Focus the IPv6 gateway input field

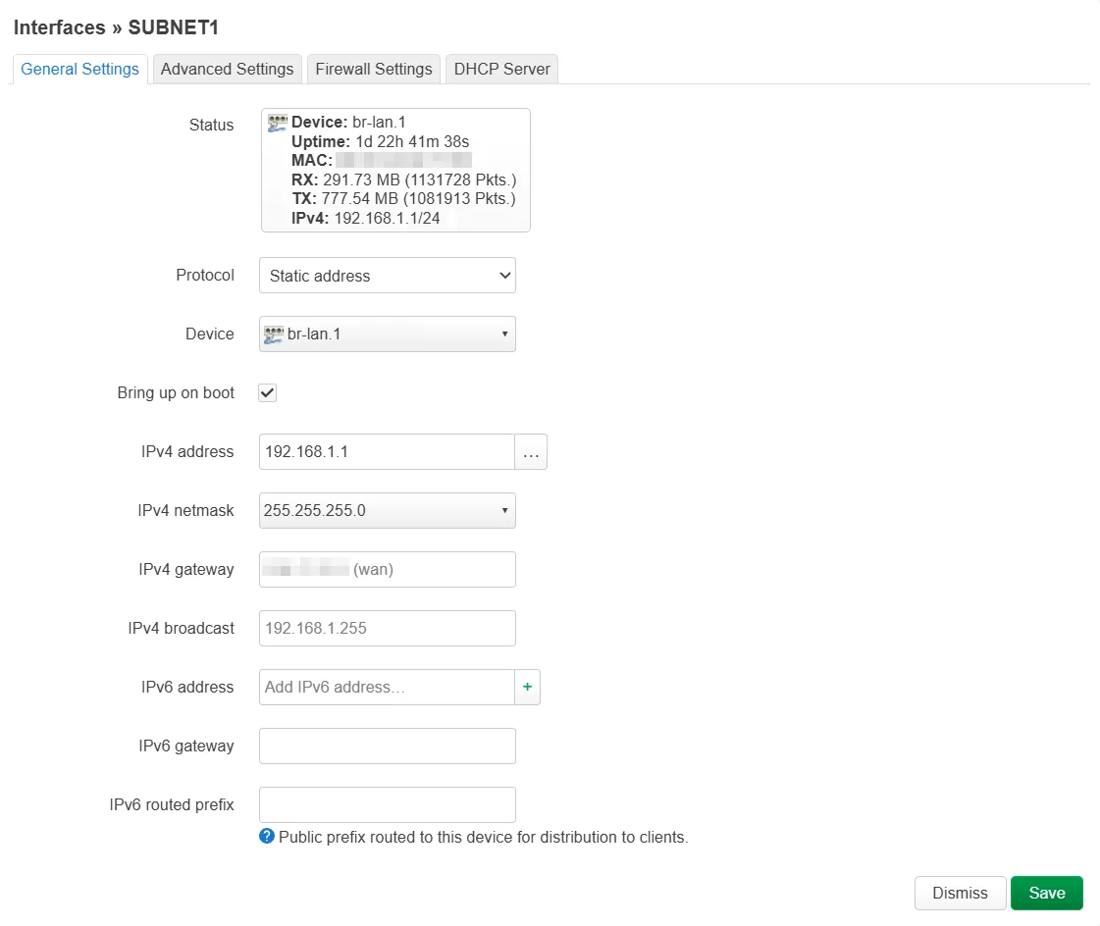click(x=388, y=746)
